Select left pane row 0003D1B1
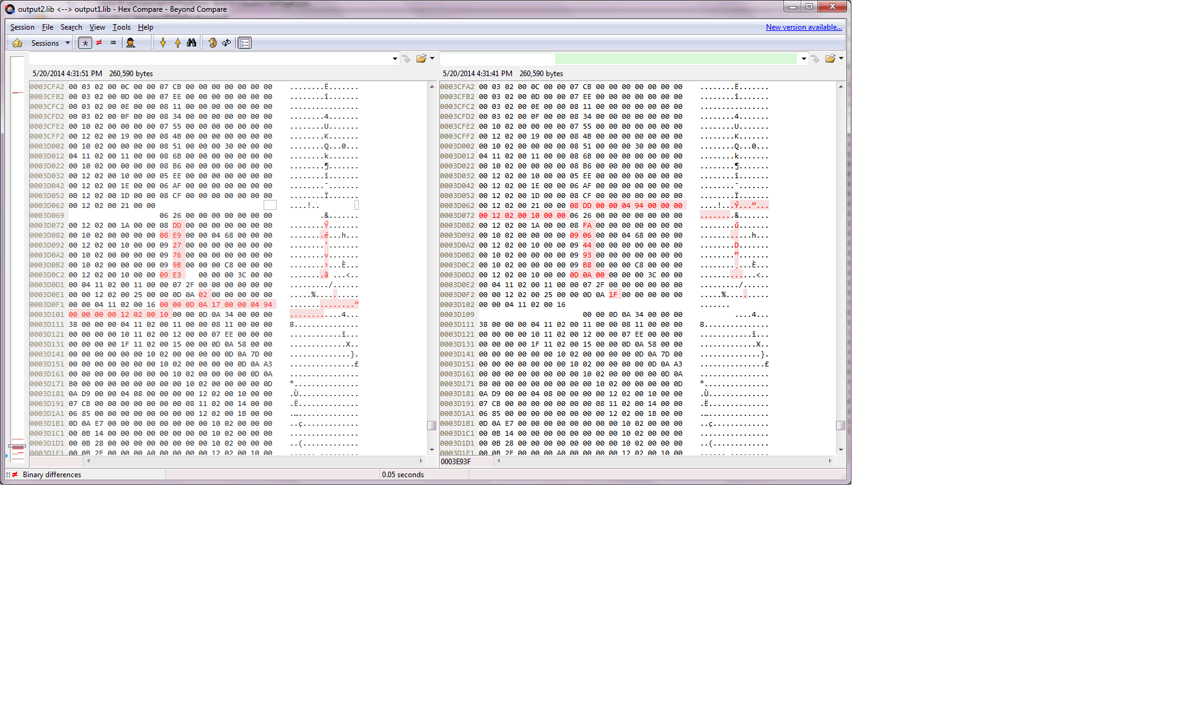This screenshot has height=718, width=1188. pyautogui.click(x=194, y=423)
